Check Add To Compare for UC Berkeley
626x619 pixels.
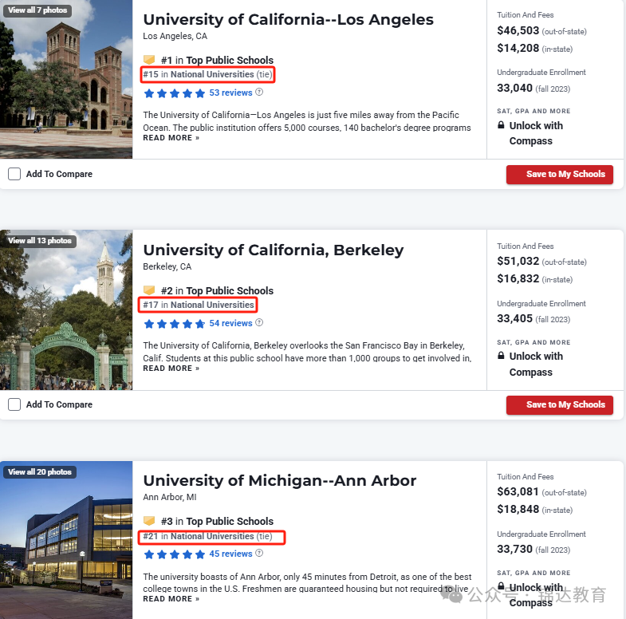click(14, 404)
